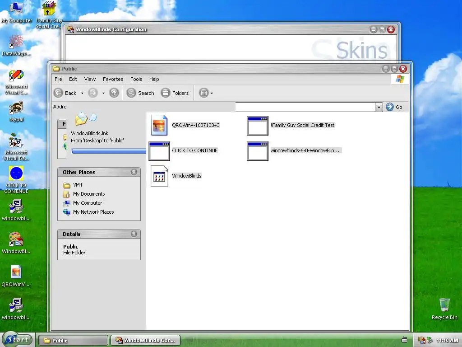The height and width of the screenshot is (347, 462).
Task: Go to VM4 in Other Places
Action: 73,185
